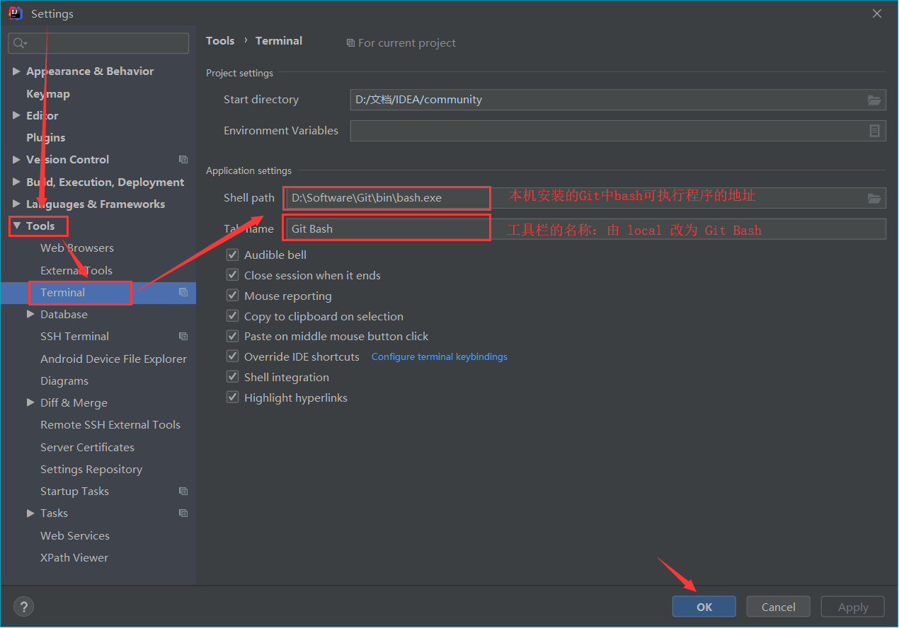Click Tools in the breadcrumb header
899x628 pixels.
click(219, 40)
